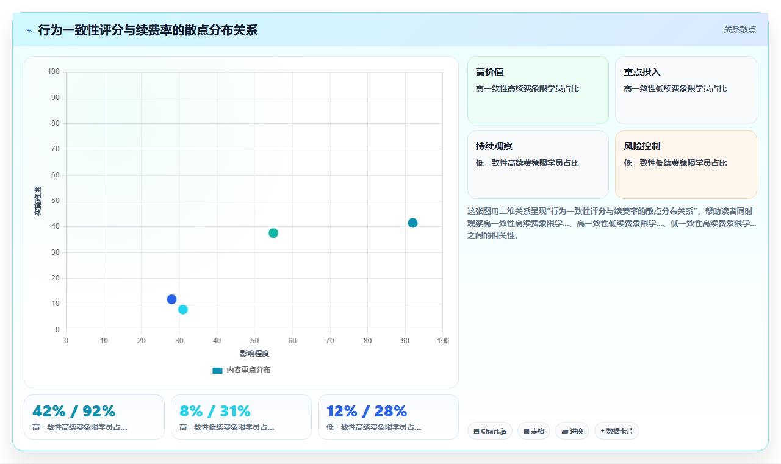Click the x-axis tick label 80
This screenshot has width=781, height=464.
[x=367, y=340]
